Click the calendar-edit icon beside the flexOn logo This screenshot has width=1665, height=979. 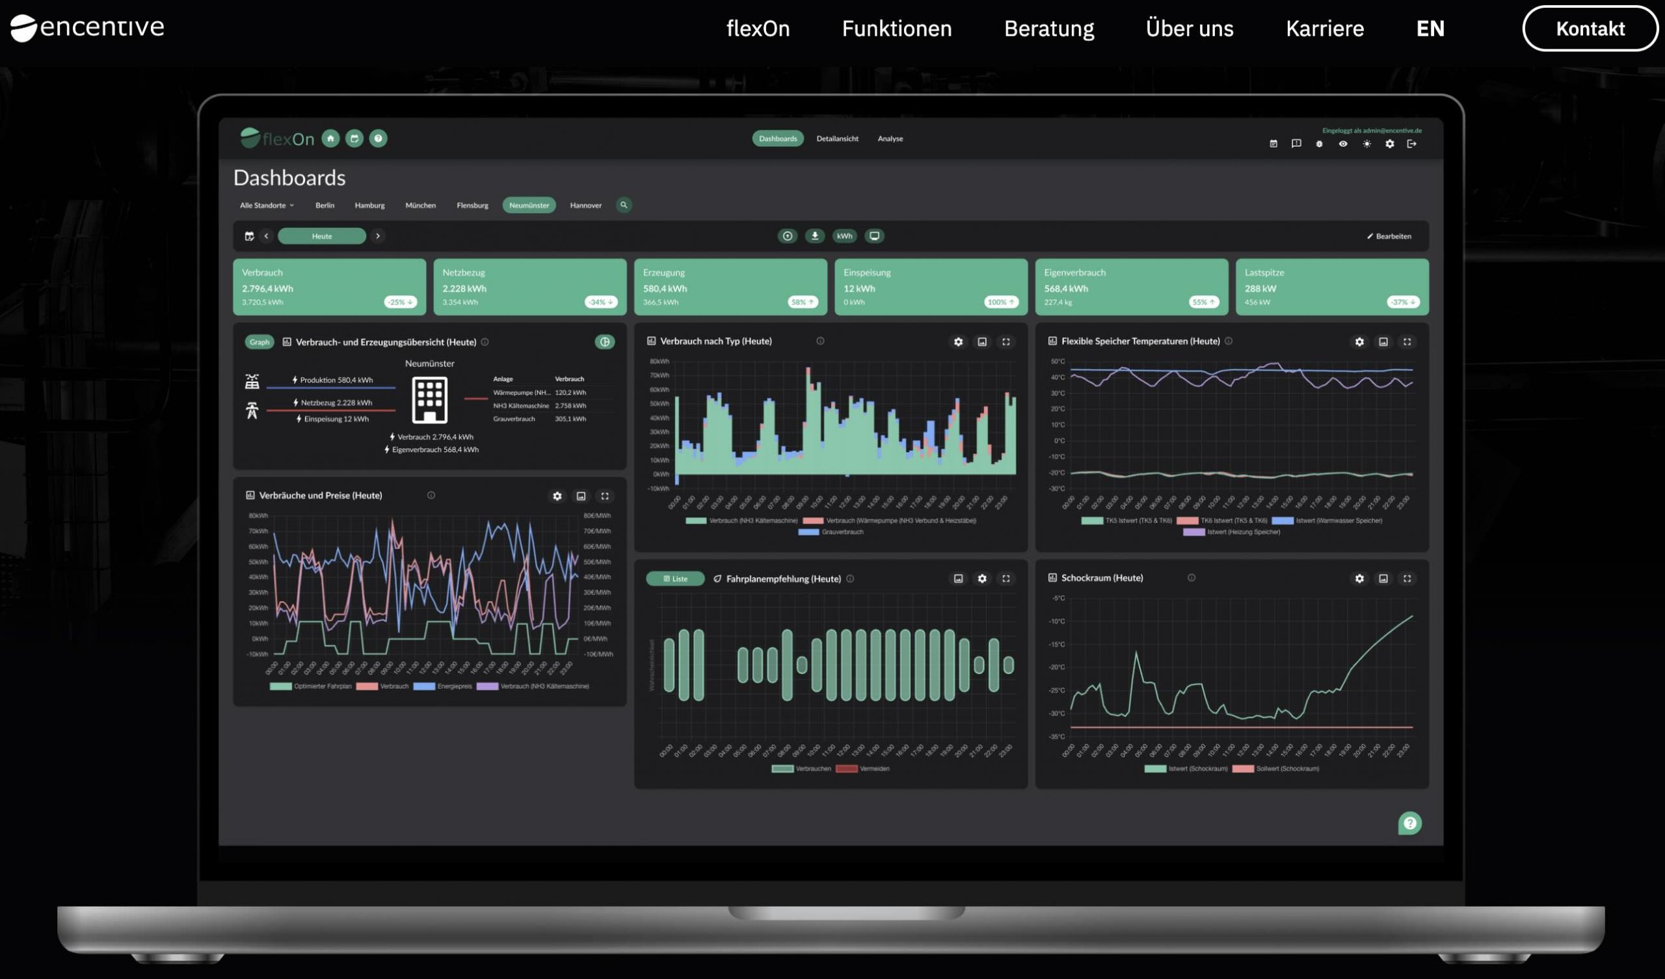[x=354, y=138]
